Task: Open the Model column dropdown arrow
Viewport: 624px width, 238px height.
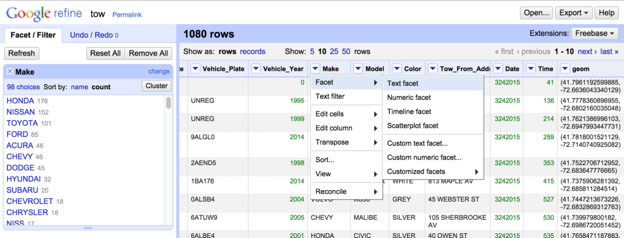Action: [358, 69]
